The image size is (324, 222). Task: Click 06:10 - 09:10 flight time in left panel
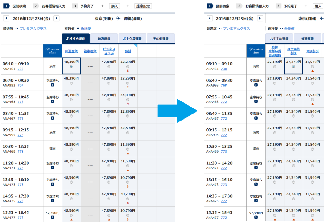click(16, 64)
